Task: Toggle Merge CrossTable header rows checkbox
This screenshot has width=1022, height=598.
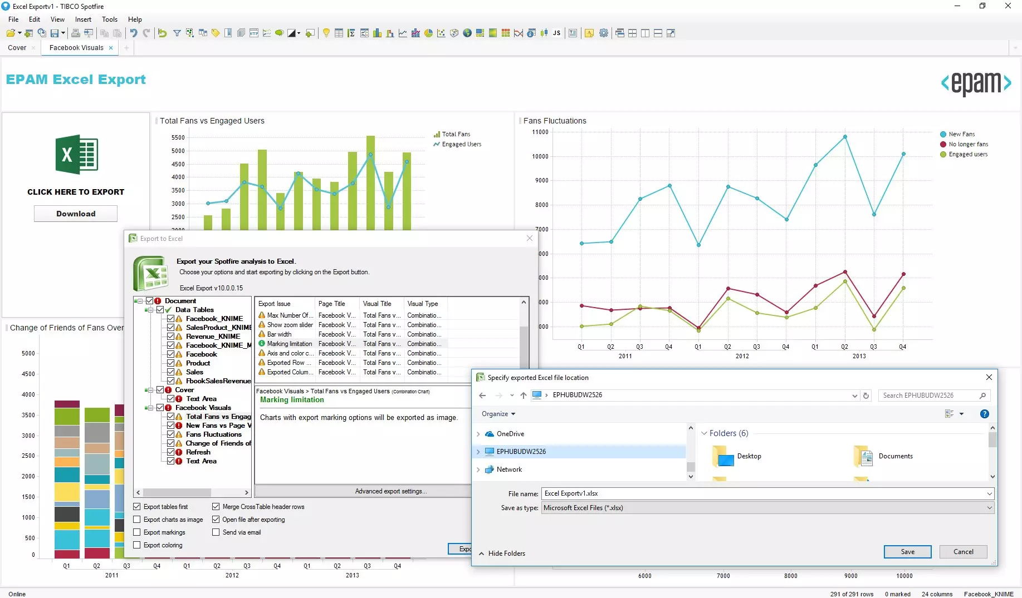Action: pyautogui.click(x=216, y=507)
